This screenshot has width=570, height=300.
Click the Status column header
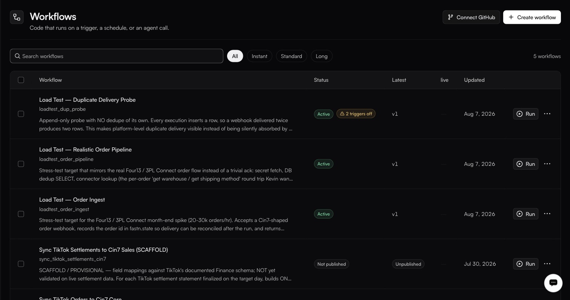click(x=321, y=80)
